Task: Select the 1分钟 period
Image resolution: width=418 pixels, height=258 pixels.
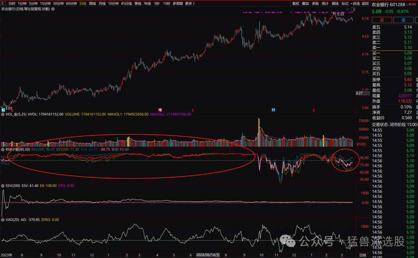Action: (x=22, y=3)
